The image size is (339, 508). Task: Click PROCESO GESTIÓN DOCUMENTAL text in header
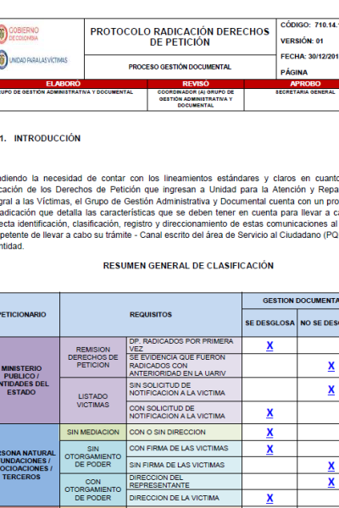coord(180,67)
